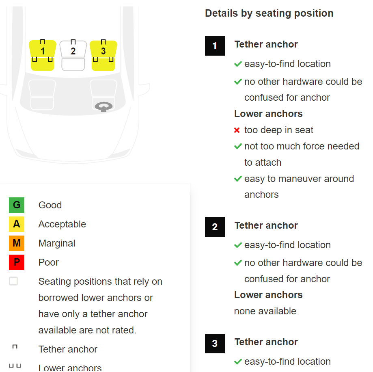The width and height of the screenshot is (373, 372).
Task: Click the front passenger seat outline
Action: [x=42, y=95]
